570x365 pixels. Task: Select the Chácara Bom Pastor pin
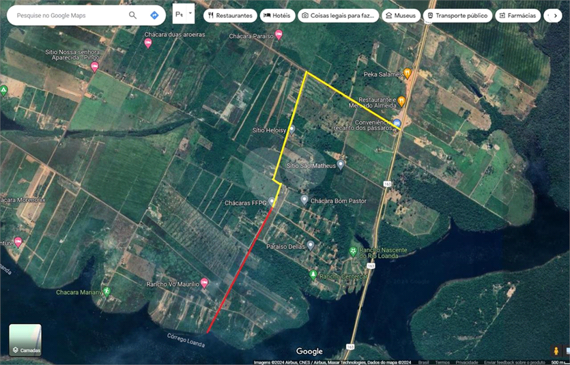tap(304, 200)
